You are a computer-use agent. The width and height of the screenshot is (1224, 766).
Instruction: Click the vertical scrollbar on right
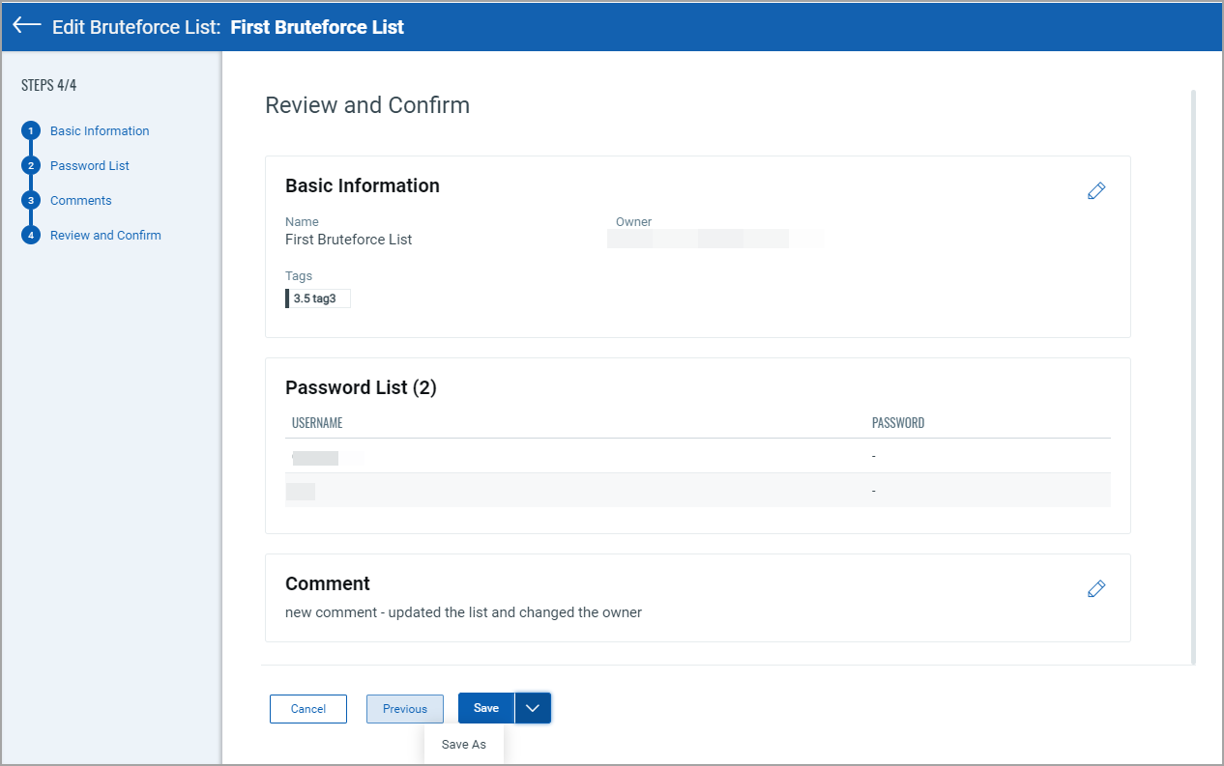(1193, 377)
